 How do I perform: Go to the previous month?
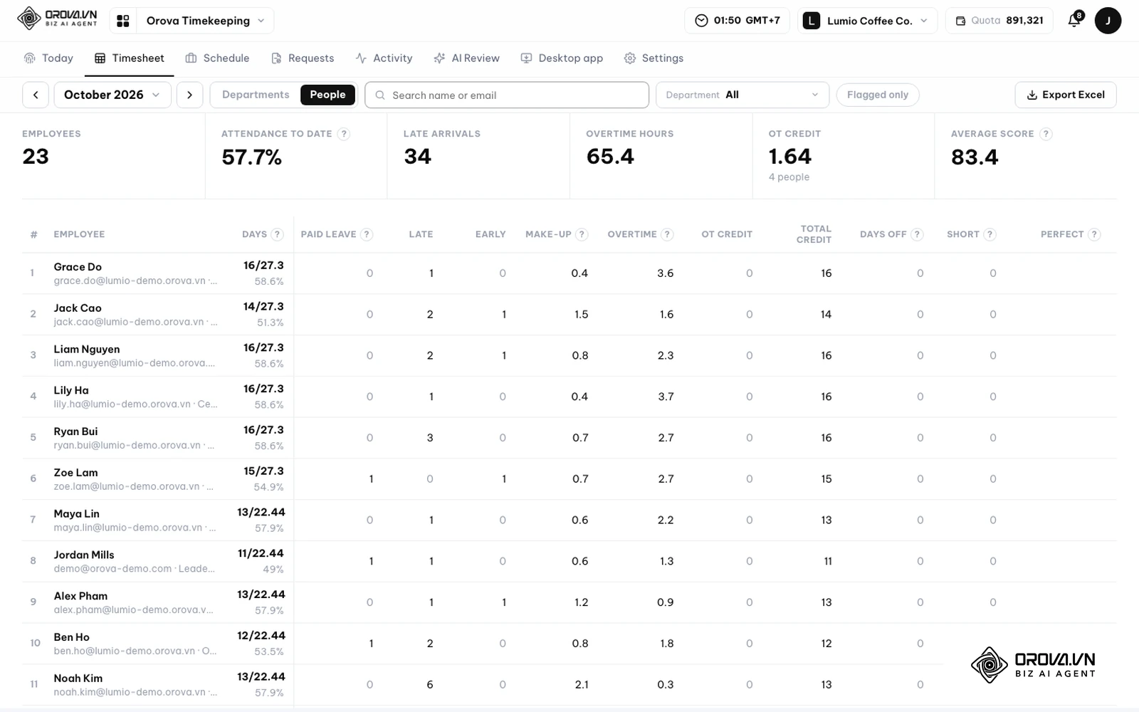pos(36,95)
